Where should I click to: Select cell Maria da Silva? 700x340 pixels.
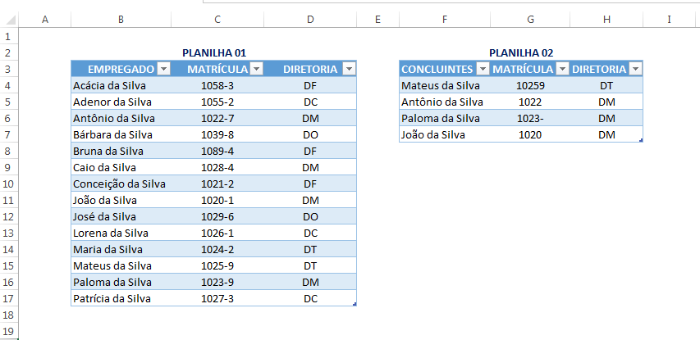click(x=121, y=250)
